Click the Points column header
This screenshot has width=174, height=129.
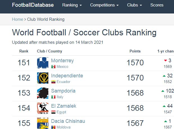[135, 51]
